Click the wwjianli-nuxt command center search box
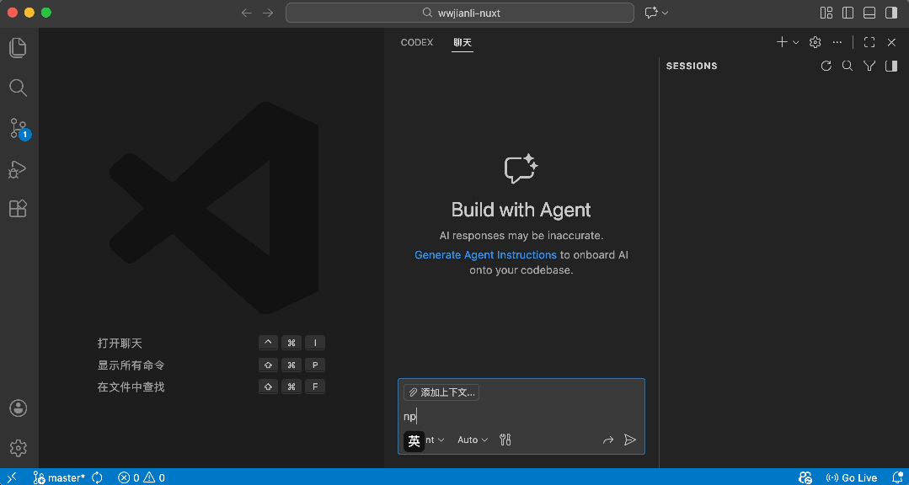This screenshot has height=485, width=909. click(x=460, y=13)
